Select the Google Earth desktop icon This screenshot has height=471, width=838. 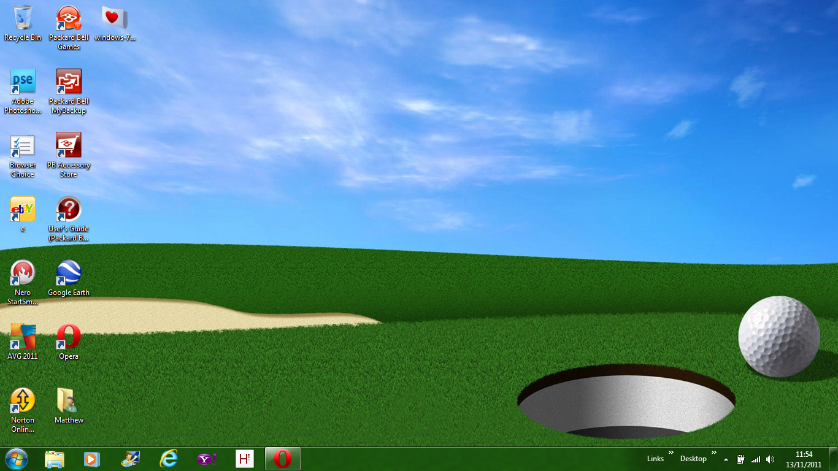[69, 278]
